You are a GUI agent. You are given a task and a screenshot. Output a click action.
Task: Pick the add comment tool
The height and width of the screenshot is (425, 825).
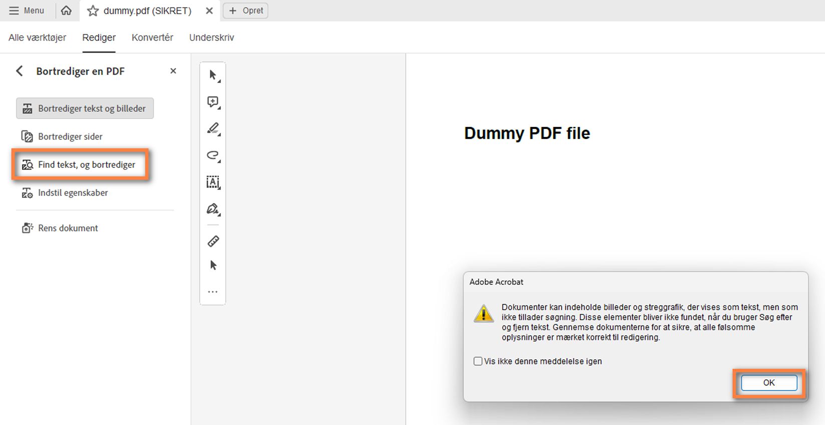coord(213,102)
